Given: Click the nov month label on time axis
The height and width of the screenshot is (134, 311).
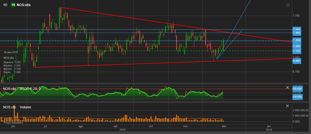Looking at the screenshot, I should click(x=185, y=126).
